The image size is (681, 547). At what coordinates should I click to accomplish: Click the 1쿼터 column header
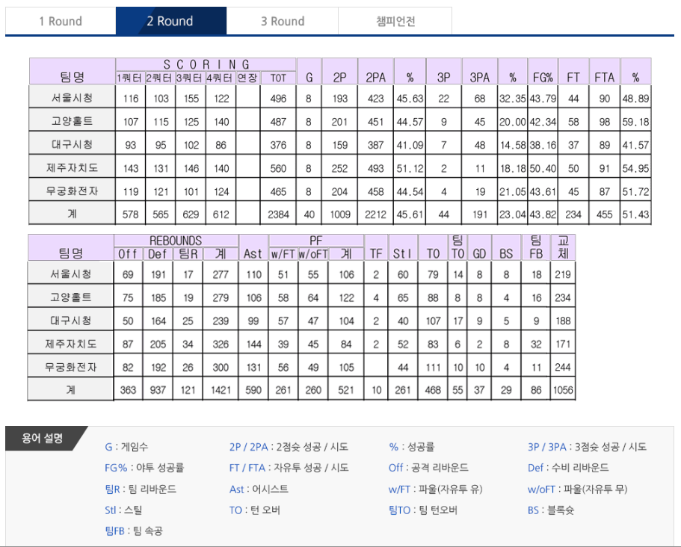[x=130, y=78]
